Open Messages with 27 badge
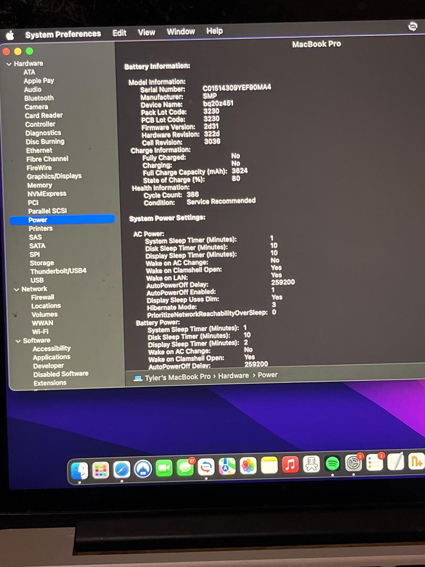This screenshot has width=425, height=567. point(185,468)
